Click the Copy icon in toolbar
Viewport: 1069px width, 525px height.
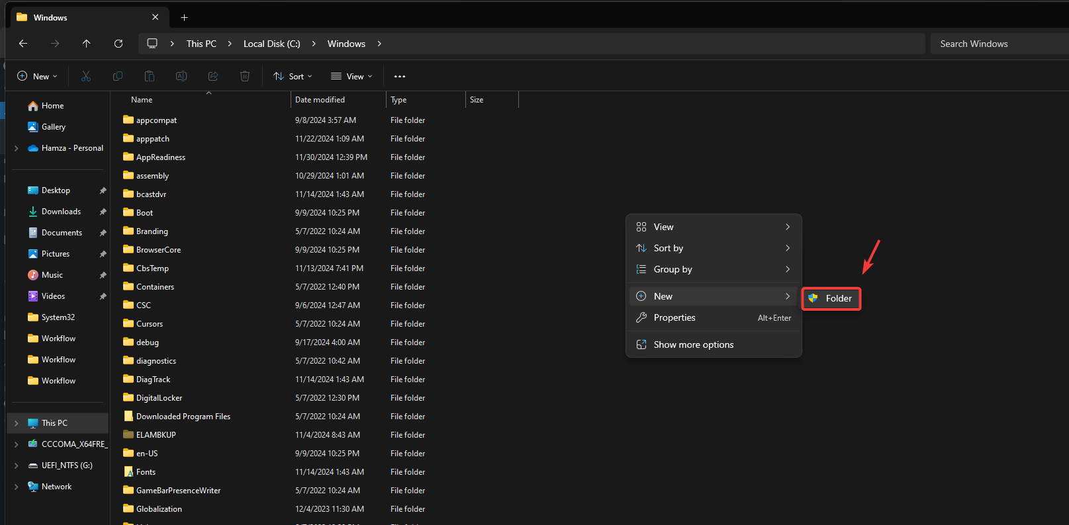[x=118, y=76]
